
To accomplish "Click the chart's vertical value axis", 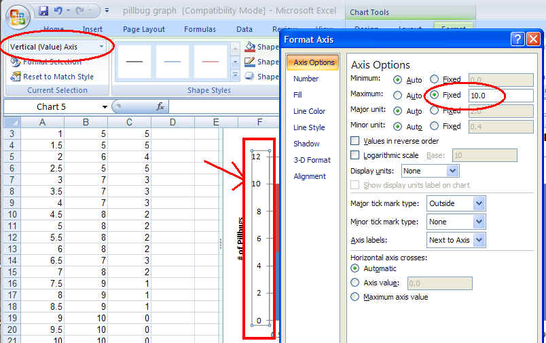I will (x=261, y=239).
